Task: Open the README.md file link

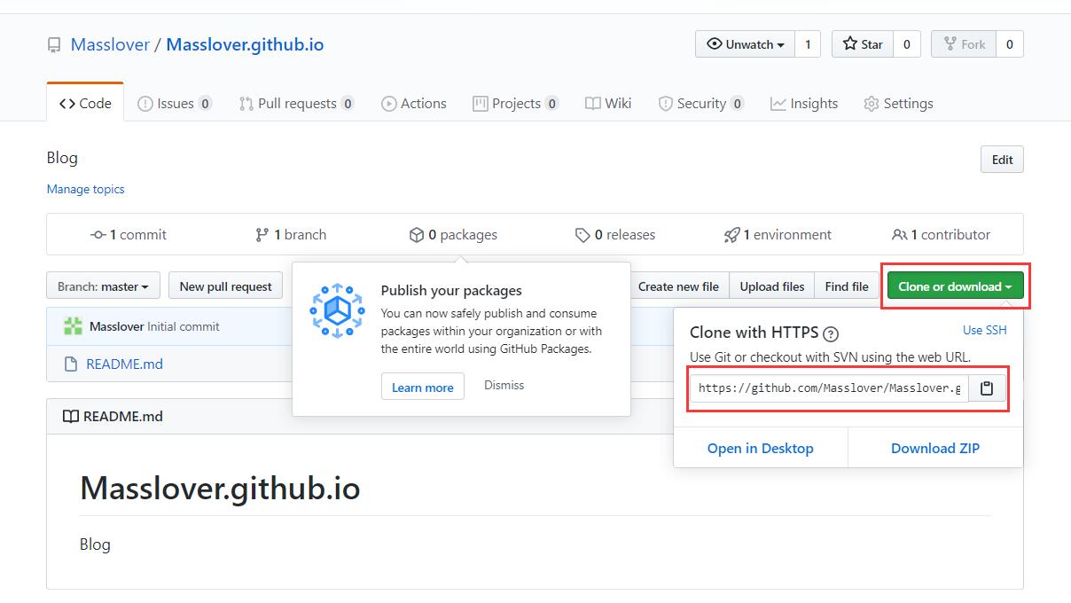Action: coord(124,364)
